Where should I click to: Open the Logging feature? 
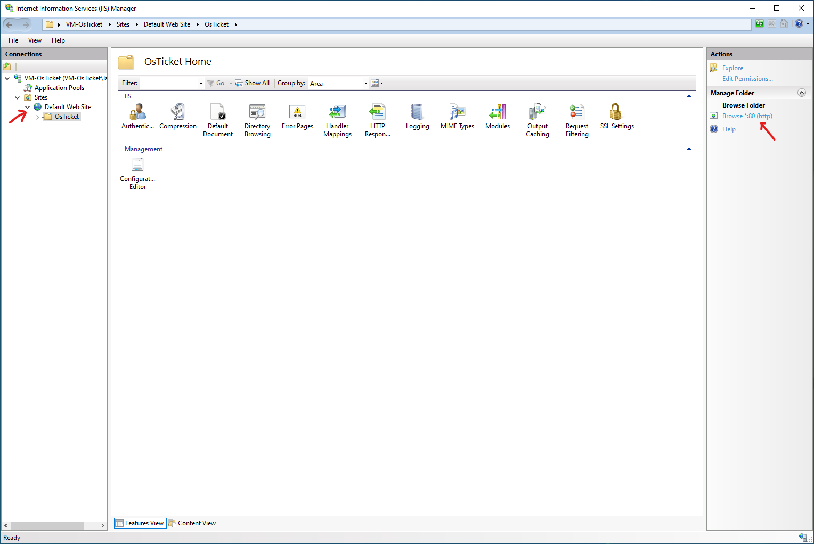click(x=417, y=117)
